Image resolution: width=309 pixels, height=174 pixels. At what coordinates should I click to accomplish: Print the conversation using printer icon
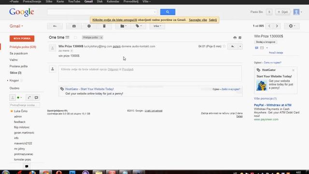coord(235,38)
